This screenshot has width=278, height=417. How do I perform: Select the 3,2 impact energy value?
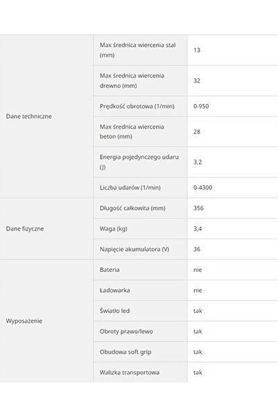point(198,162)
